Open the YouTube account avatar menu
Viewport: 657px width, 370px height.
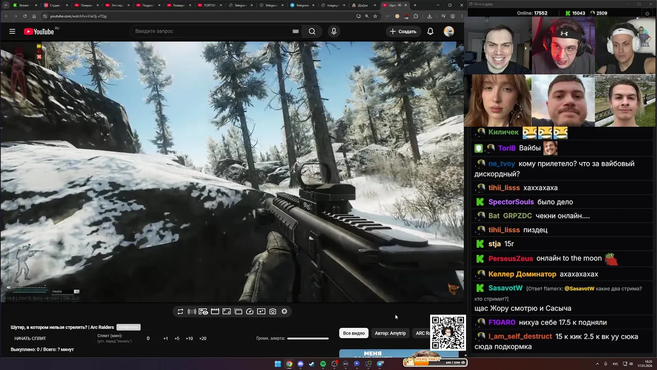click(x=449, y=31)
